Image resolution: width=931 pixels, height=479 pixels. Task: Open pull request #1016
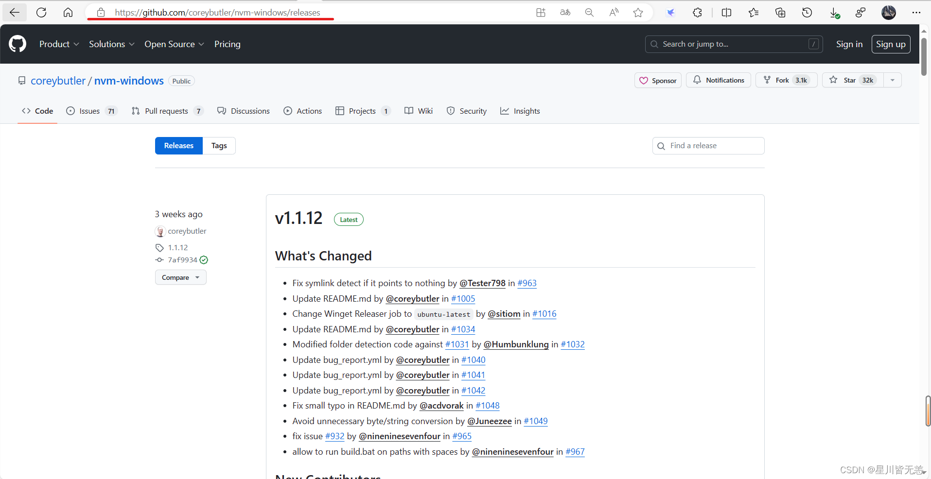[544, 314]
